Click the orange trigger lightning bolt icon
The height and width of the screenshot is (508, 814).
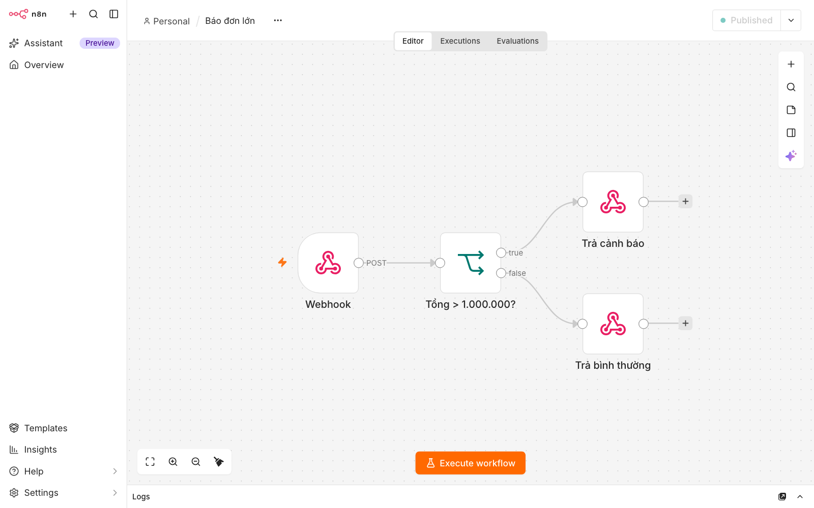[282, 263]
